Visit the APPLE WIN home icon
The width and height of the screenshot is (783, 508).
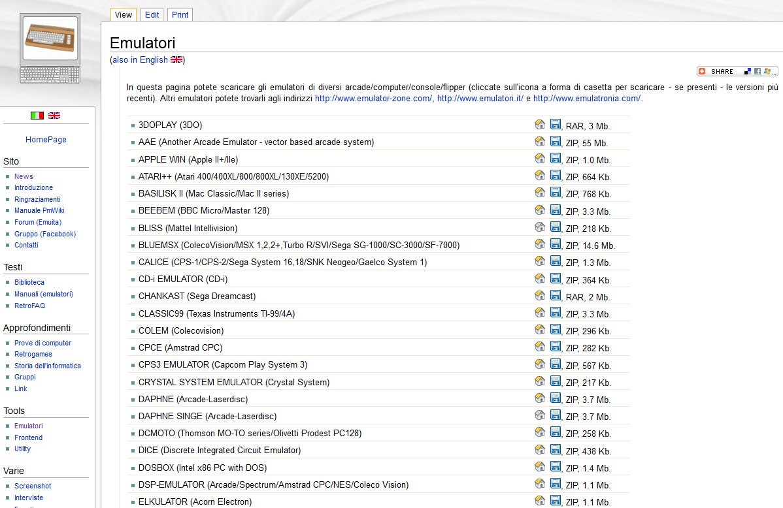point(540,158)
